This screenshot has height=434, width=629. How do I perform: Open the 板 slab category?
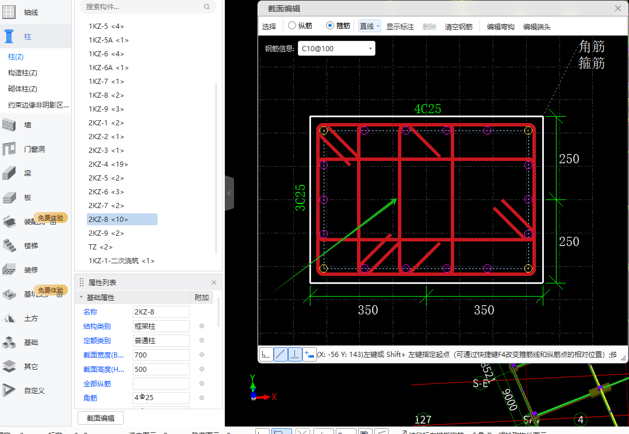tap(27, 197)
